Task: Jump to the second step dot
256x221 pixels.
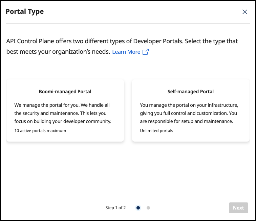Action: pyautogui.click(x=148, y=208)
